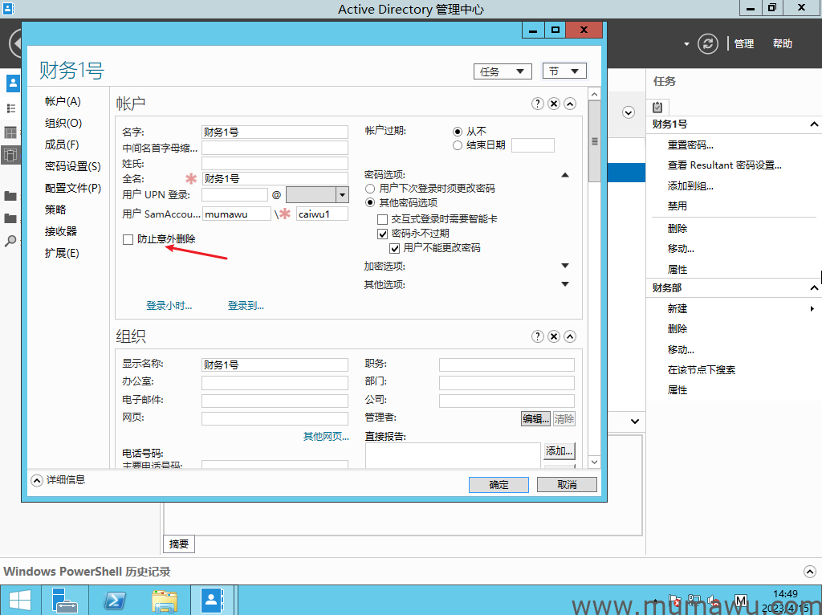Click 添加... for direct reports
Screen dimensions: 822x615
[x=559, y=450]
